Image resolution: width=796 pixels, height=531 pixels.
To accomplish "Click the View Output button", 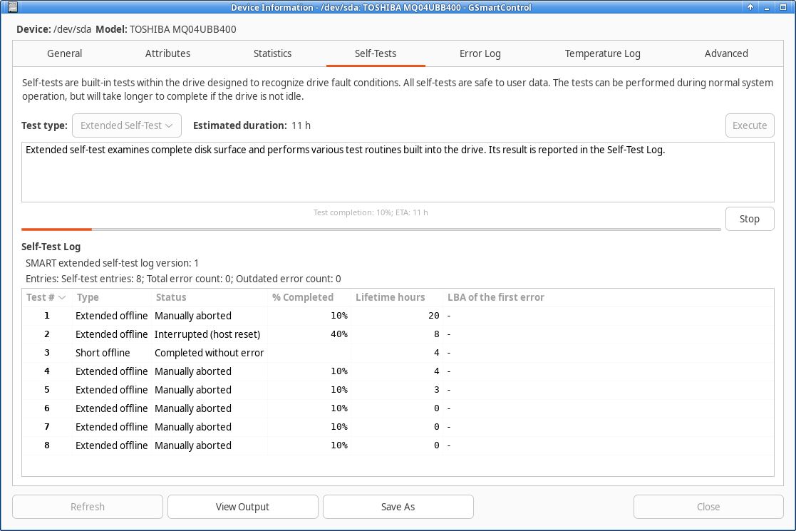I will coord(243,507).
